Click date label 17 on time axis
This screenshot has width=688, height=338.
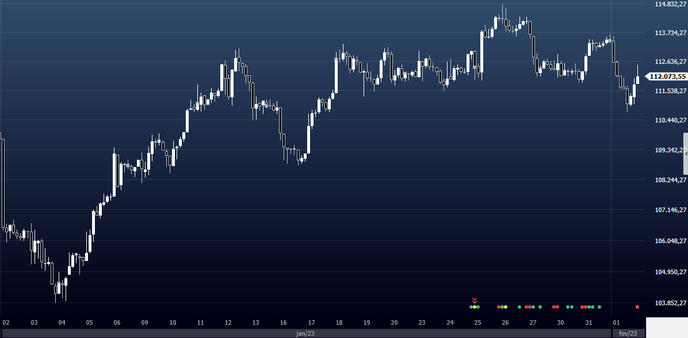[311, 322]
